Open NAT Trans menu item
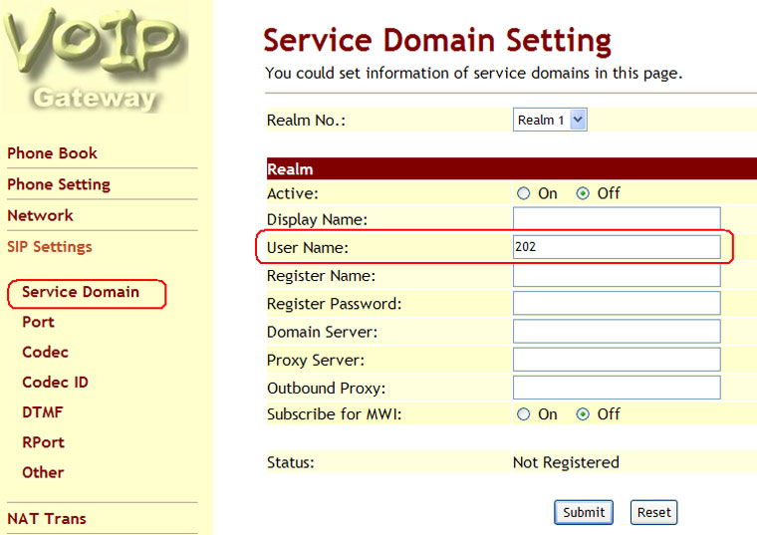 coord(47,518)
